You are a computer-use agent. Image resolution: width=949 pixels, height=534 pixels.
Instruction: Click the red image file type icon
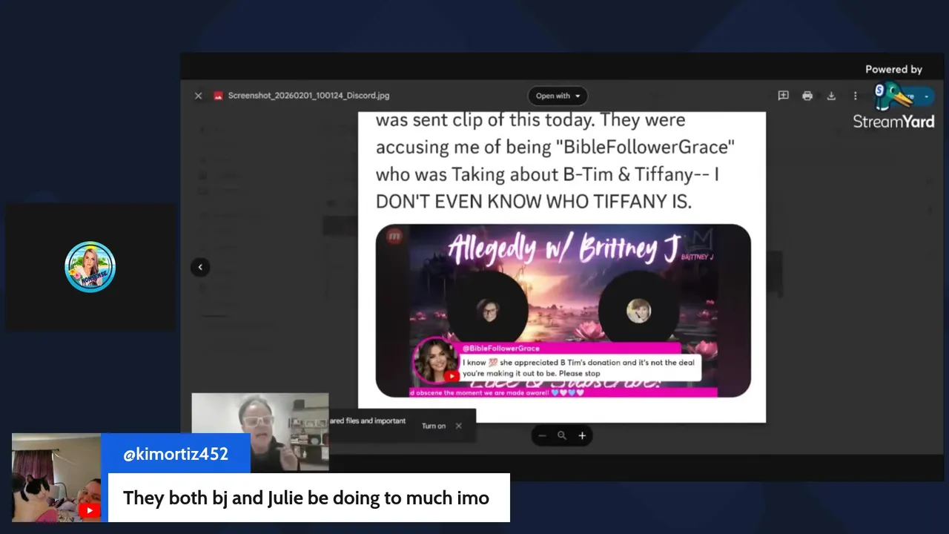(x=218, y=96)
